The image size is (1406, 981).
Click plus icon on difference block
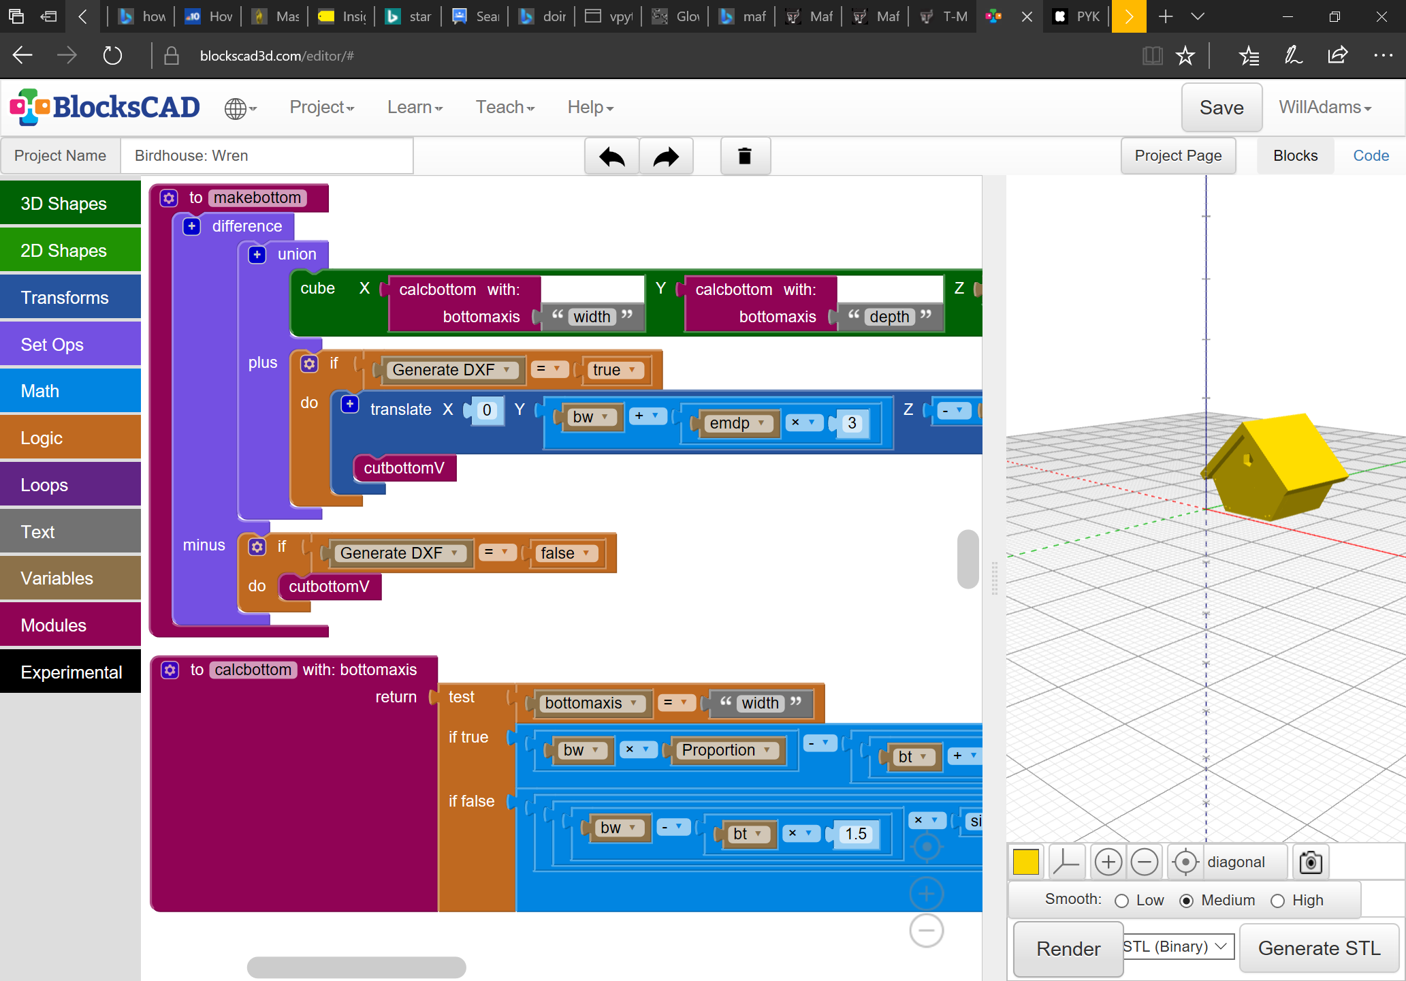coord(192,226)
